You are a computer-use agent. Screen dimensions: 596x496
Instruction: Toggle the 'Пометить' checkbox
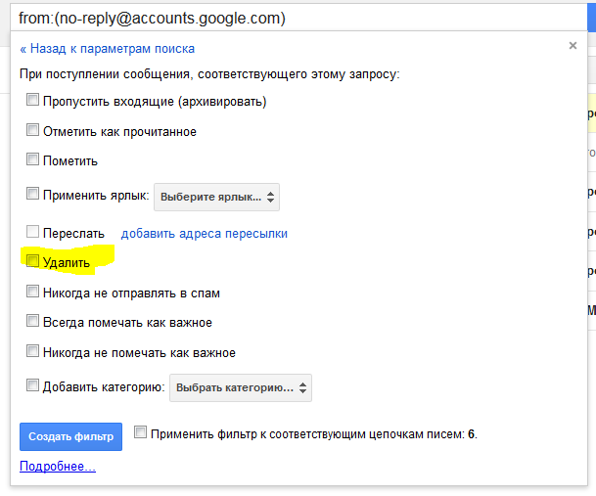(33, 159)
